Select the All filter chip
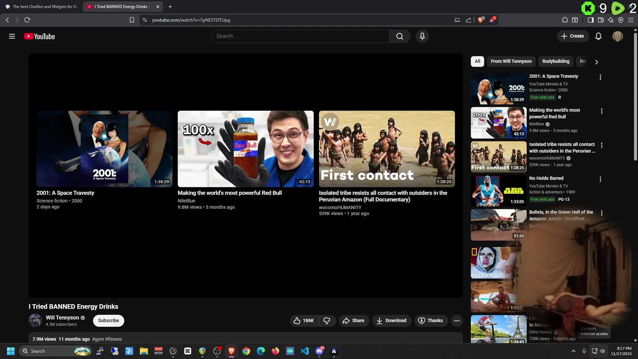 (478, 61)
